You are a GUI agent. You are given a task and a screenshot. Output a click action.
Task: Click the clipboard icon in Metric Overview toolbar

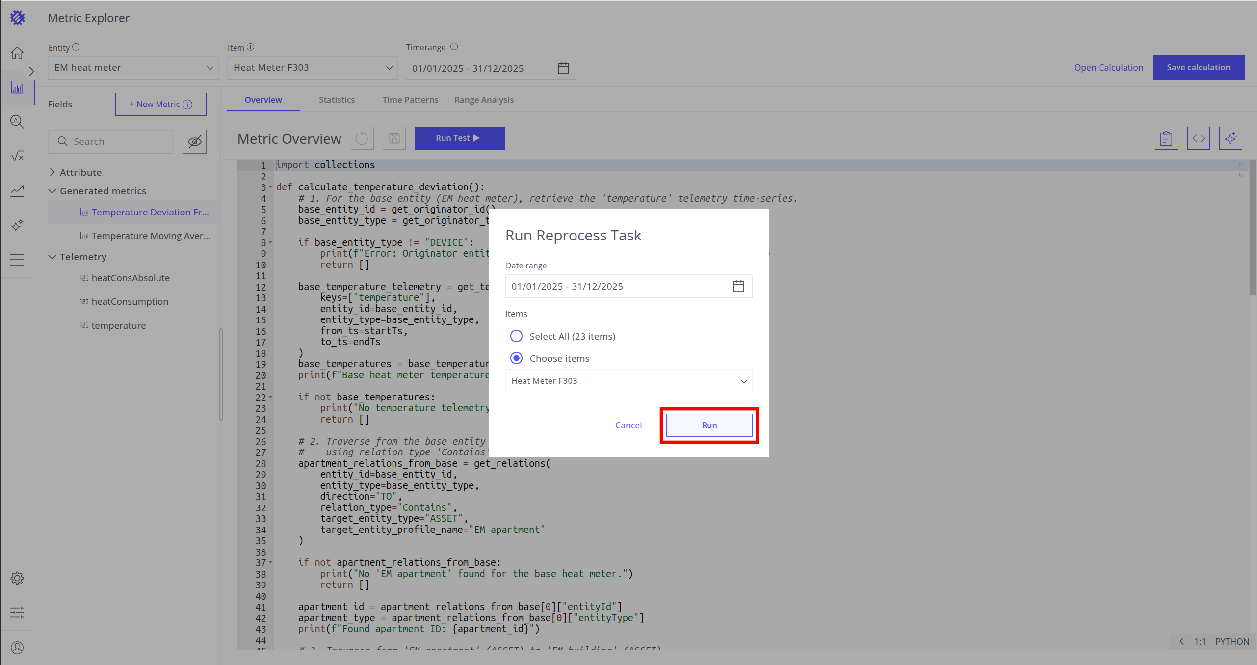(x=1166, y=138)
